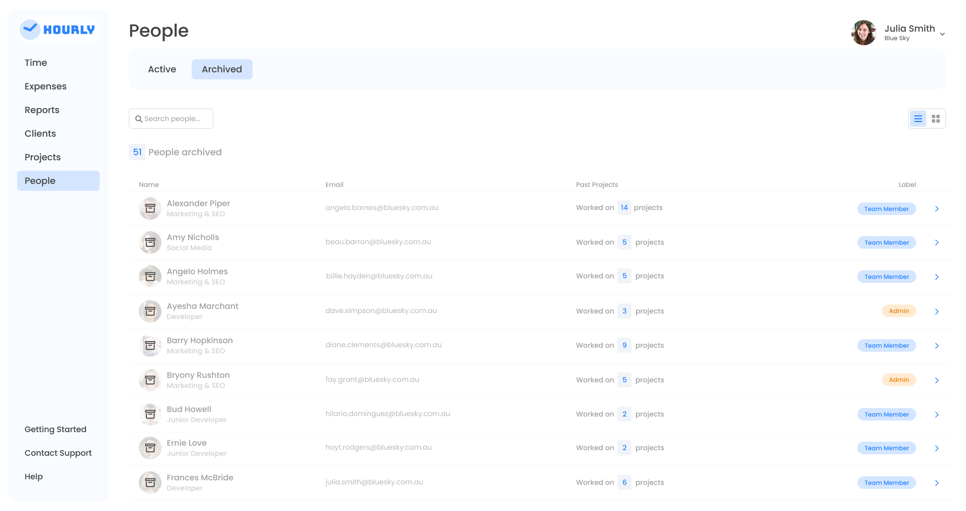Click archive avatar for Frances McBride
The image size is (966, 511).
[x=150, y=483]
